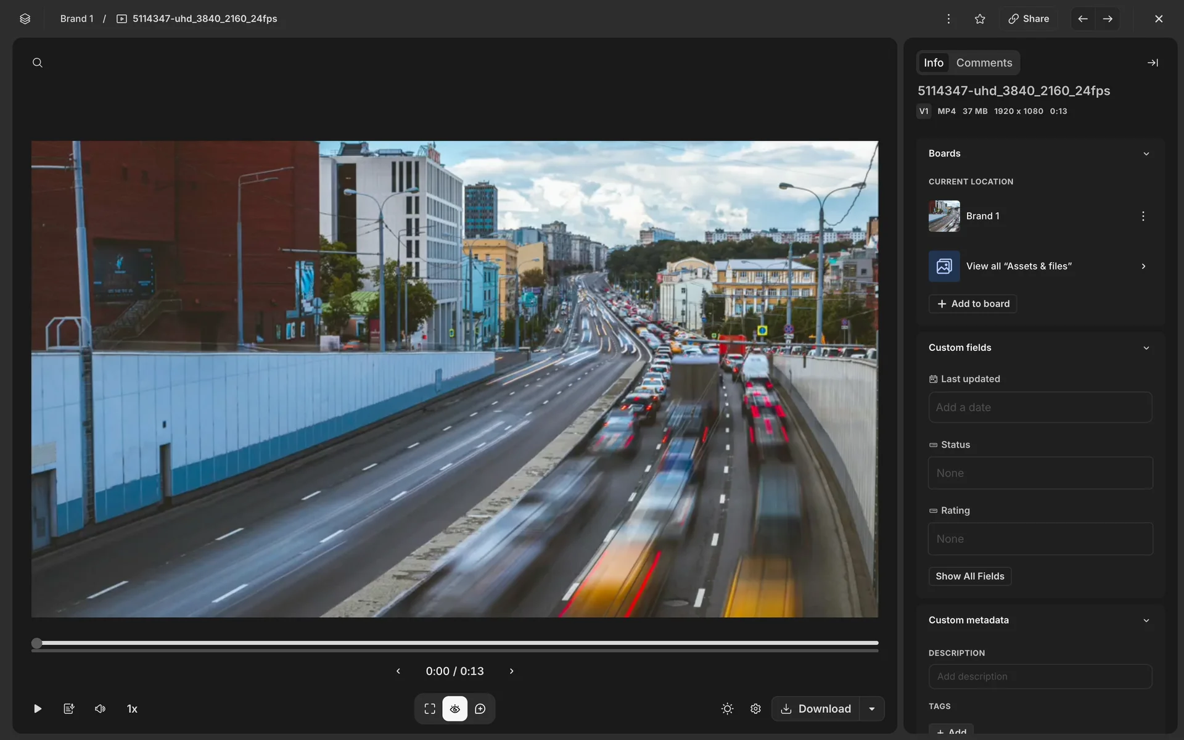Image resolution: width=1184 pixels, height=740 pixels.
Task: Select the Info tab
Action: coord(933,63)
